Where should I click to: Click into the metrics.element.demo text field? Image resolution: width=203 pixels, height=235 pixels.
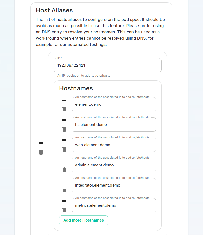pyautogui.click(x=114, y=205)
